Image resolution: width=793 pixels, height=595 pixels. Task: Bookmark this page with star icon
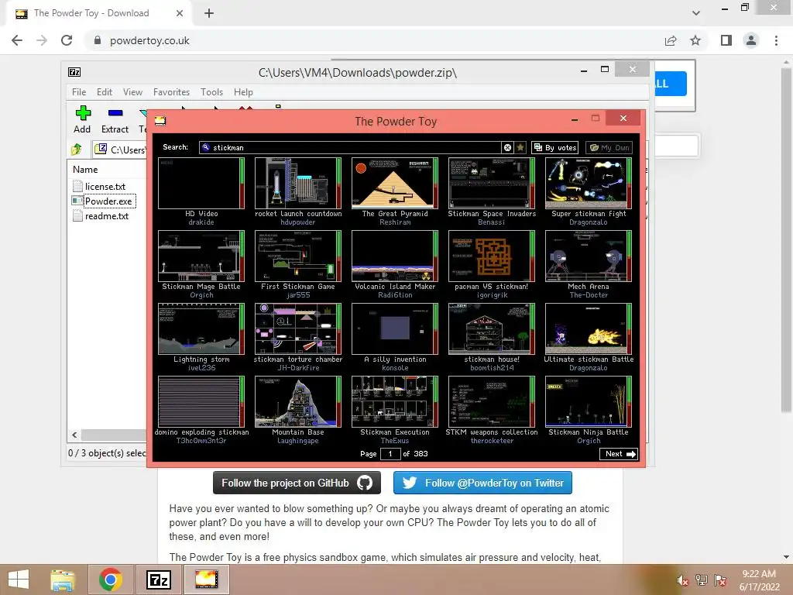pos(695,40)
